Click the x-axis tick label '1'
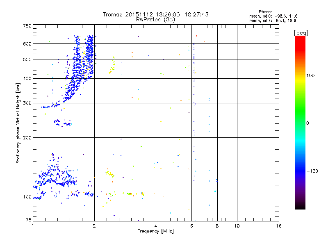Viewport: 328px width, 246px height. pos(33,226)
